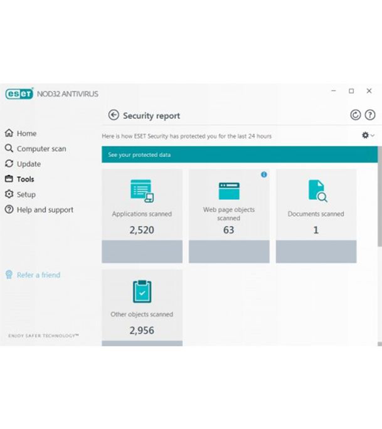Click the Web page objects count 63

(229, 230)
